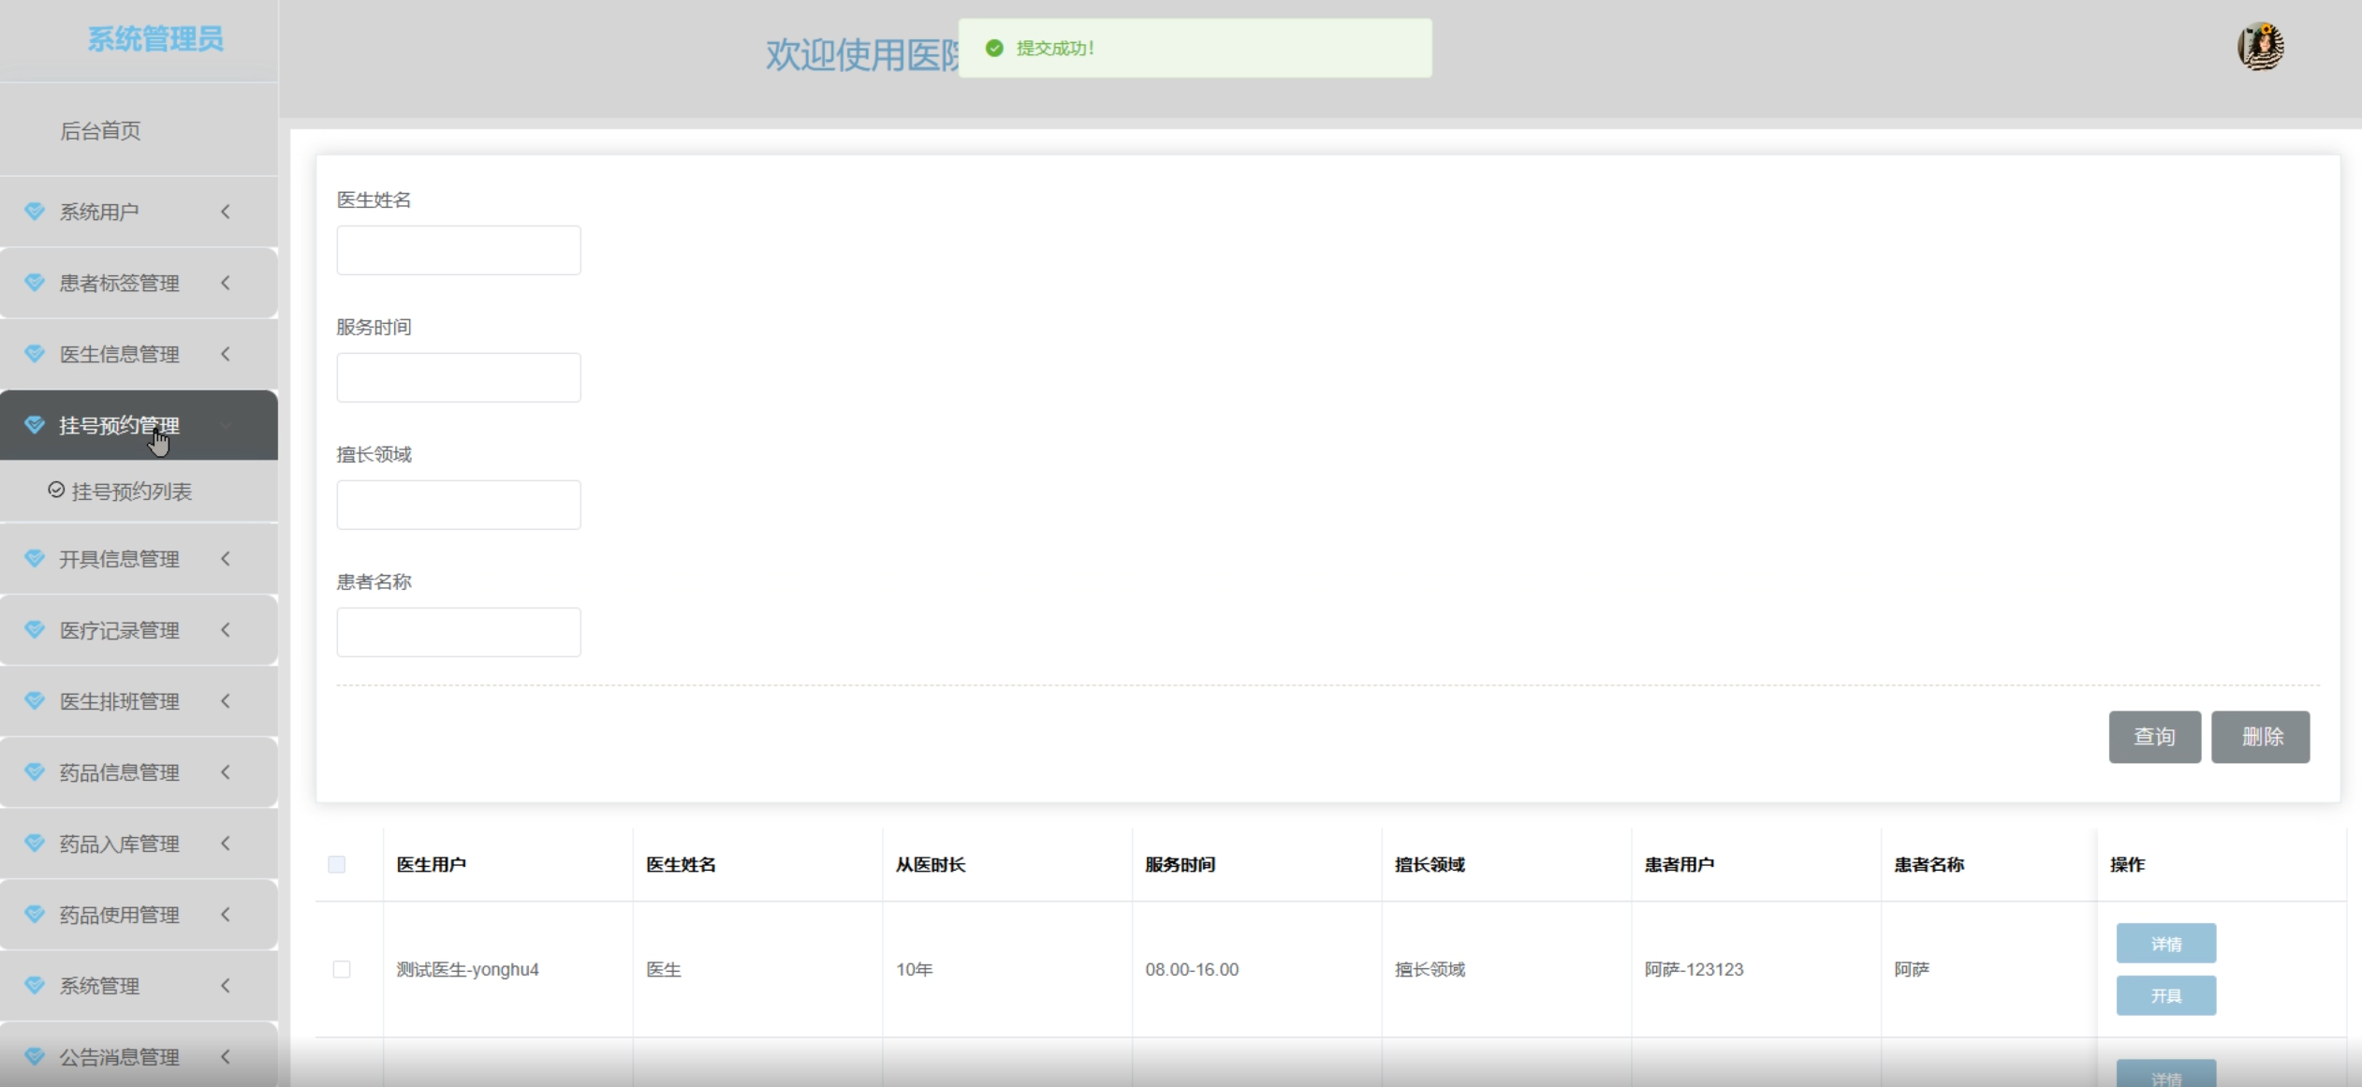
Task: Expand the 医生排班管理 chevron
Action: (226, 701)
